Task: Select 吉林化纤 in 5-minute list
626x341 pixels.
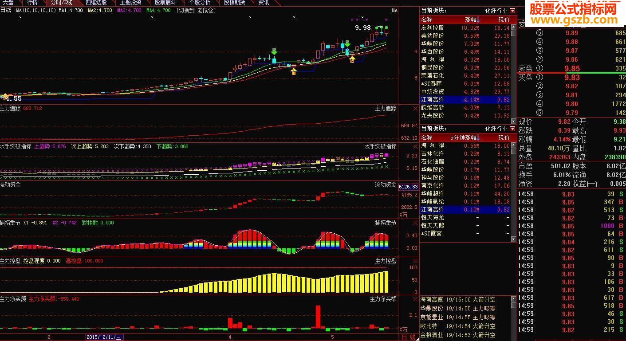Action: [465, 153]
